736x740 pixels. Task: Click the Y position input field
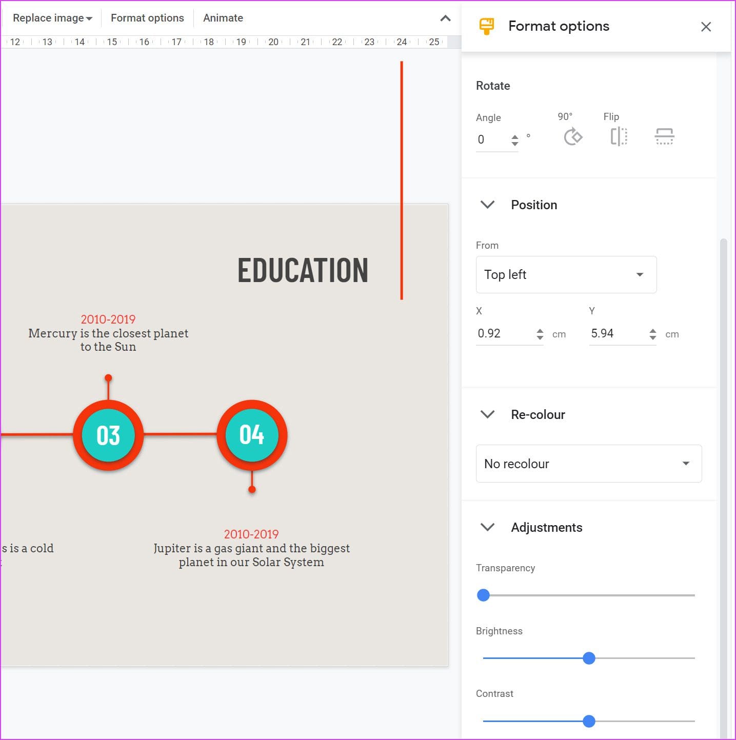pyautogui.click(x=618, y=333)
